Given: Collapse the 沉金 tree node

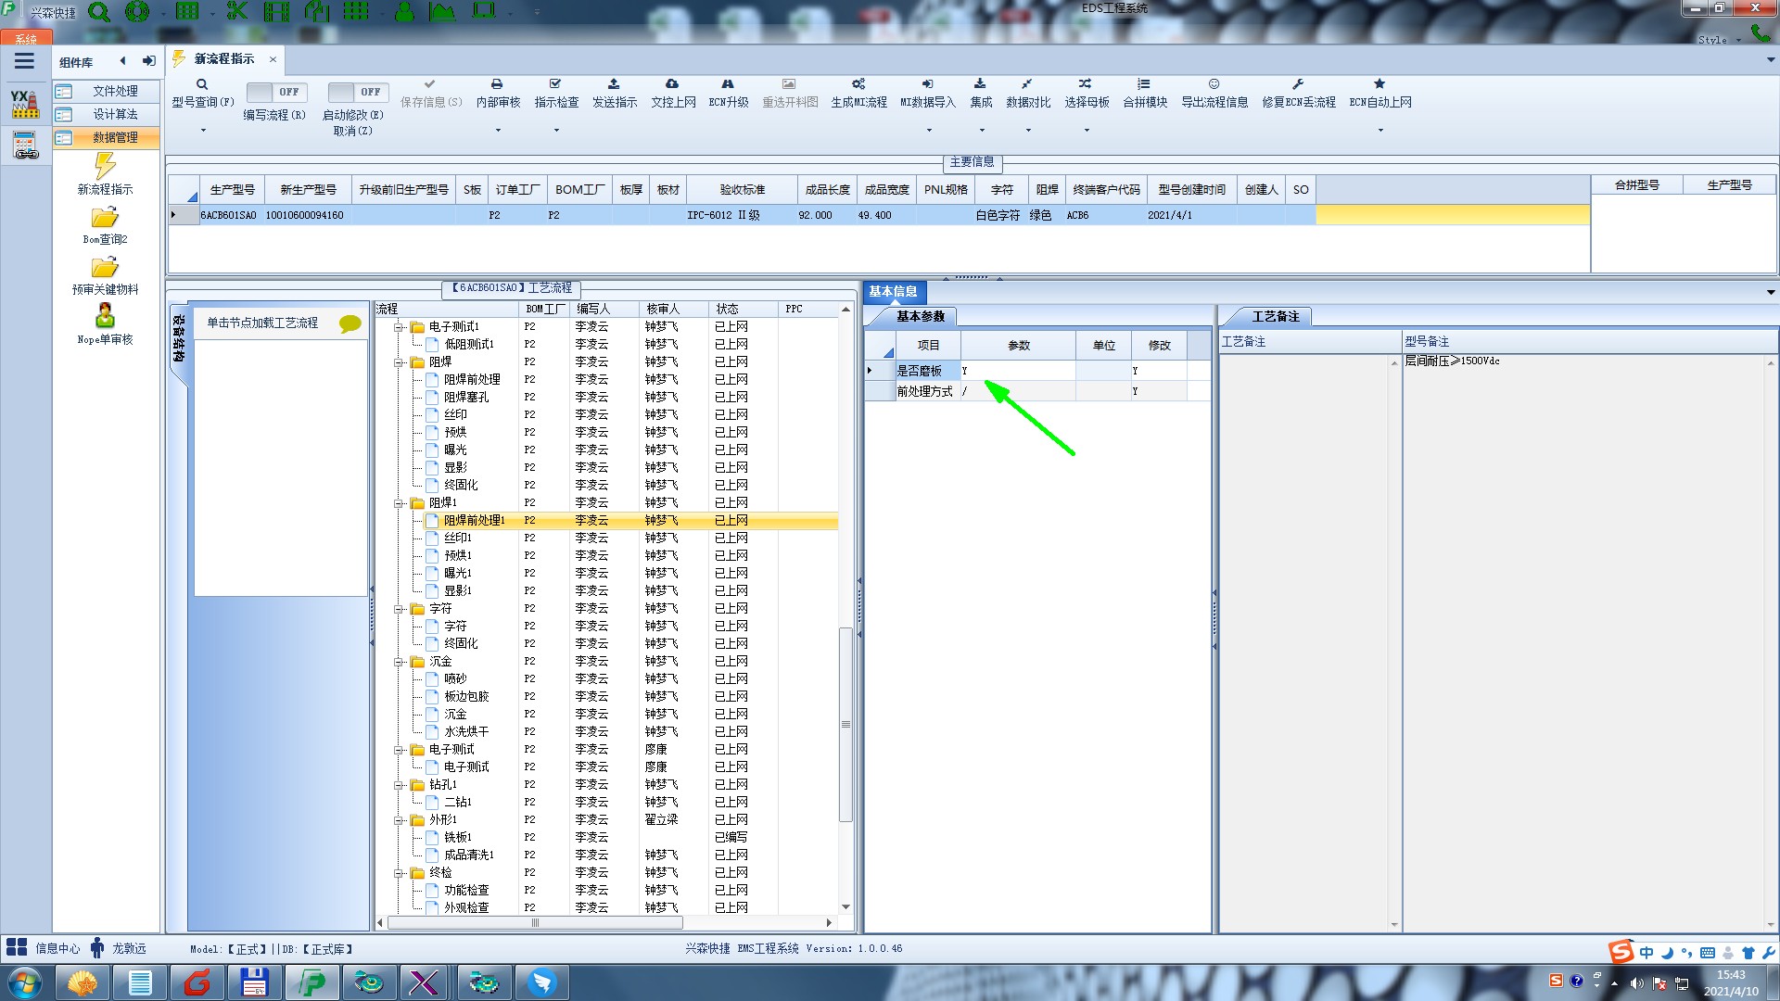Looking at the screenshot, I should tap(399, 662).
